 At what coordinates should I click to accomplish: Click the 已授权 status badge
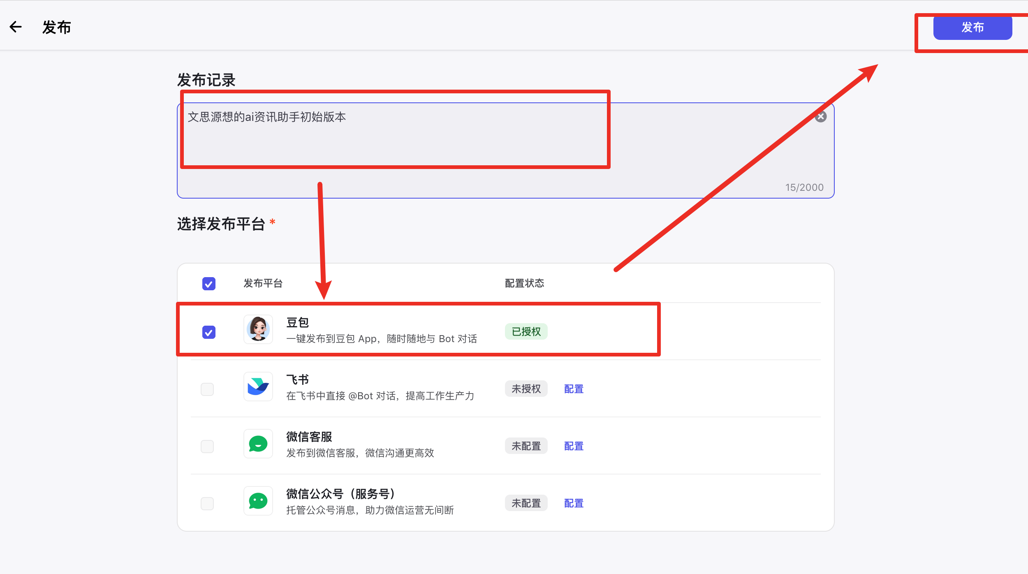526,332
